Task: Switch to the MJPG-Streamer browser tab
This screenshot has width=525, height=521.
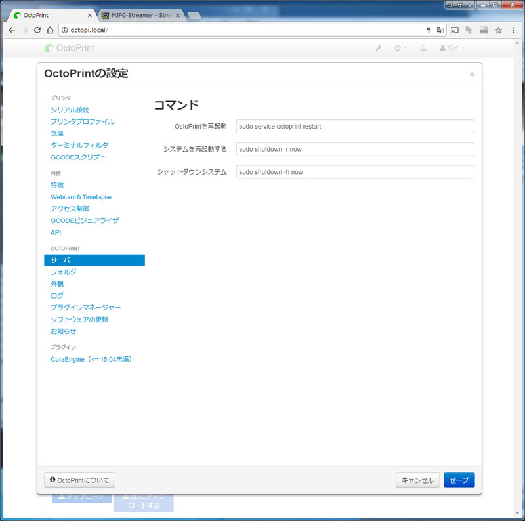Action: coord(140,15)
